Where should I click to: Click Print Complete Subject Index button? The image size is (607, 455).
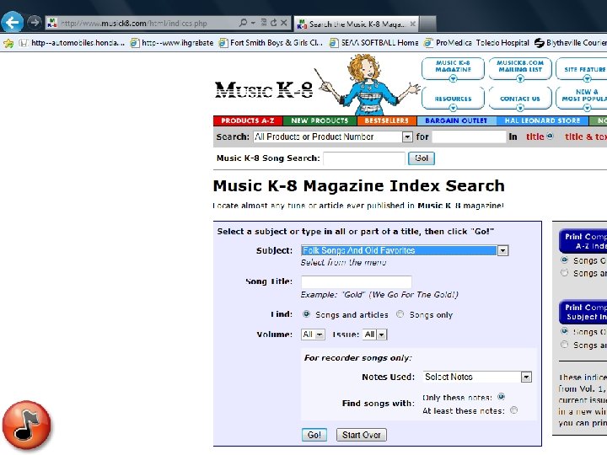click(583, 312)
